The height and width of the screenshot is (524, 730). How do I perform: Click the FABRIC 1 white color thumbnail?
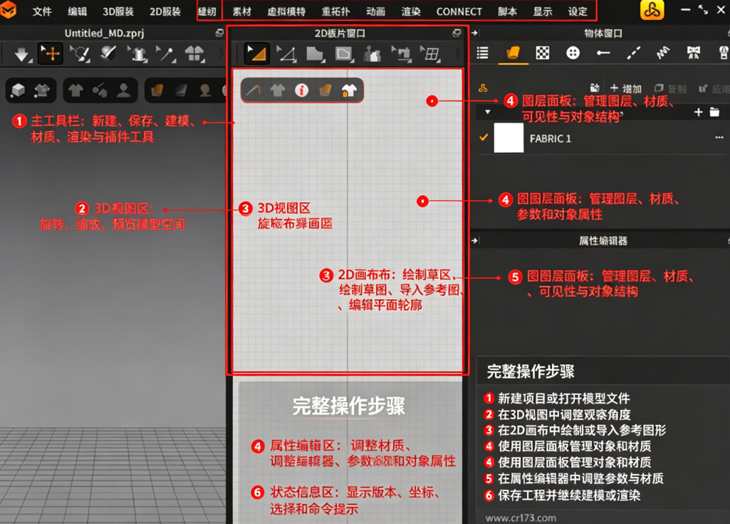coord(509,137)
